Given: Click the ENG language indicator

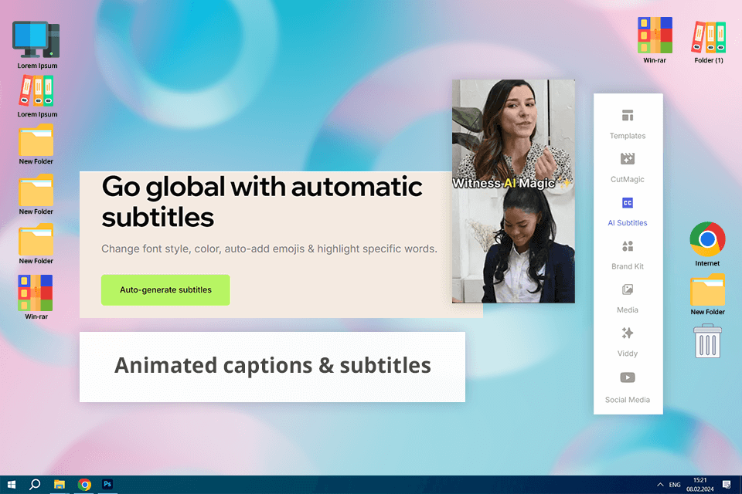Looking at the screenshot, I should tap(675, 485).
